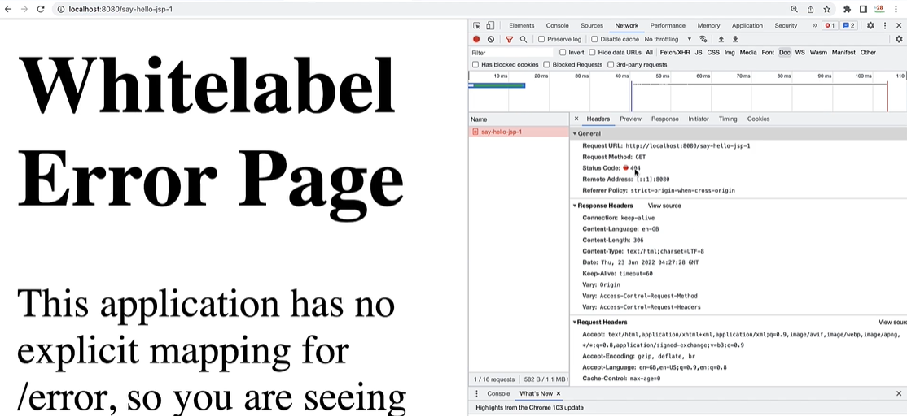Select the inspect element tool in DevTools

[476, 25]
